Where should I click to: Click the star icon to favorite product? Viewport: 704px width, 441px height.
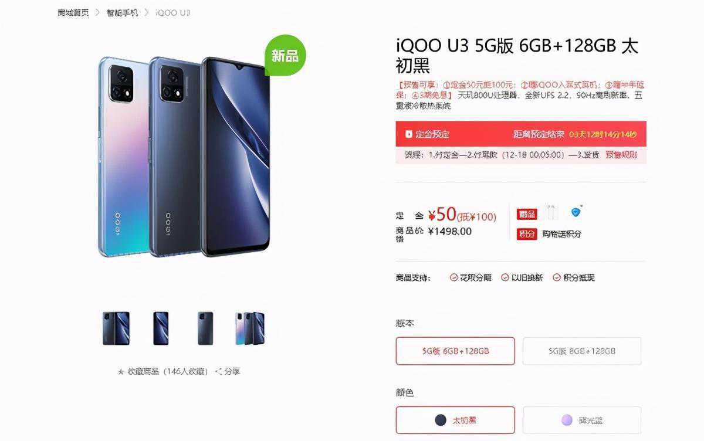tap(121, 372)
